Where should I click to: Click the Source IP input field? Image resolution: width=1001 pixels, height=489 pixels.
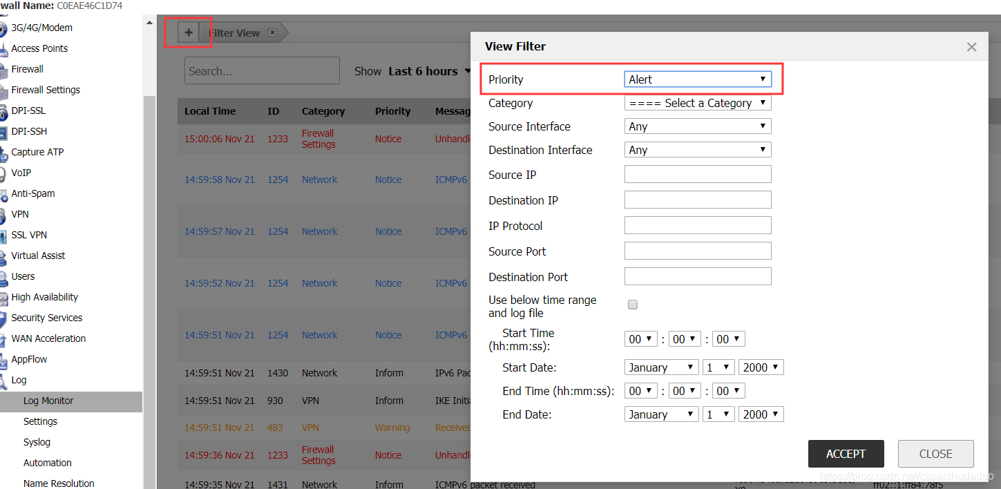(698, 174)
